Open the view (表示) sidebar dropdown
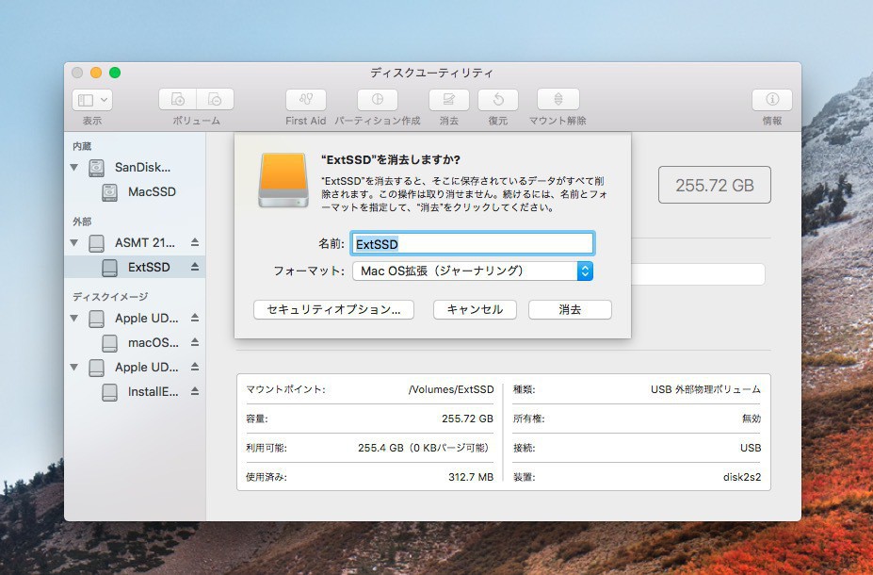Viewport: 873px width, 575px height. tap(92, 100)
